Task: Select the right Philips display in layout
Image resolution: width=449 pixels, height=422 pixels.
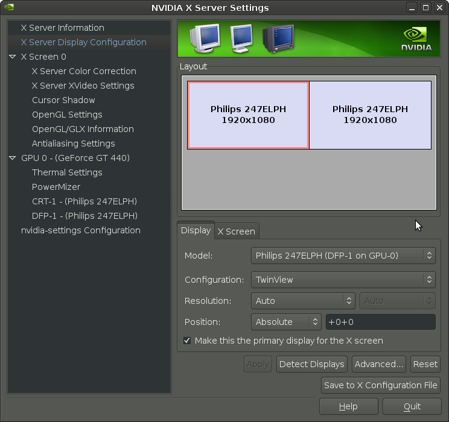Action: pos(371,115)
